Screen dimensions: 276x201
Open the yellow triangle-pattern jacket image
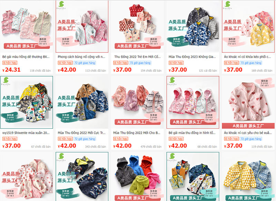[x=248, y=177]
